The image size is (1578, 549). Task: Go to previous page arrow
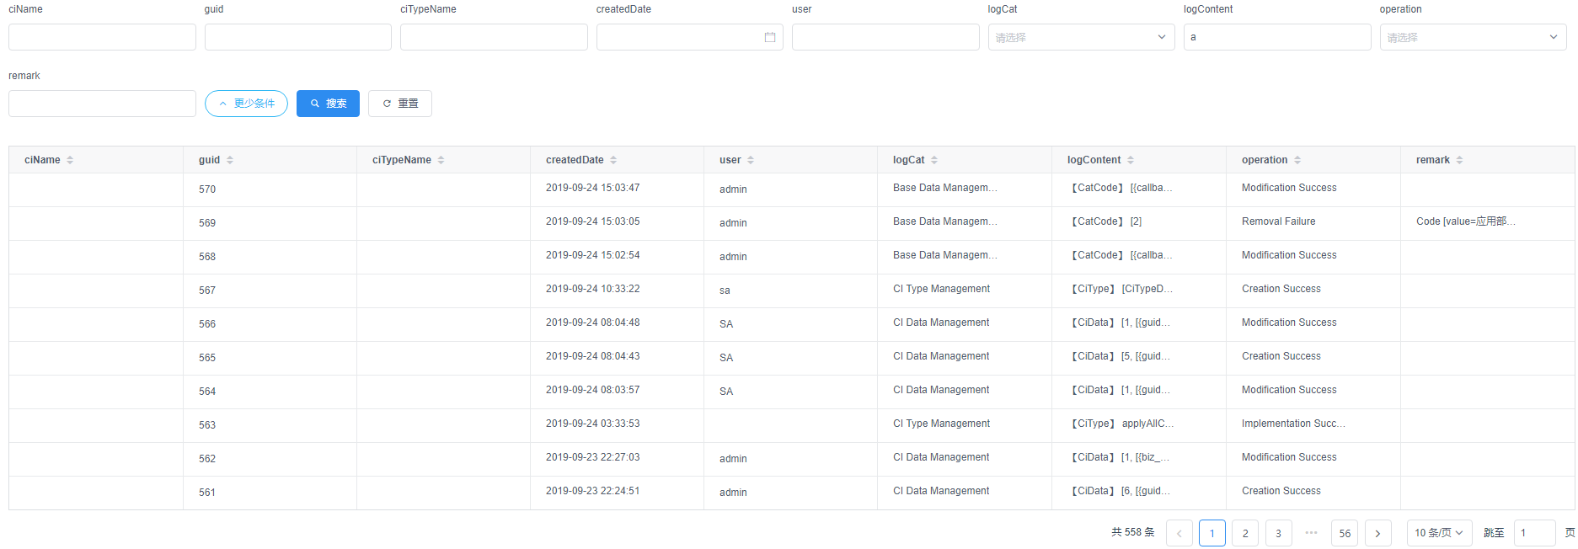1179,533
